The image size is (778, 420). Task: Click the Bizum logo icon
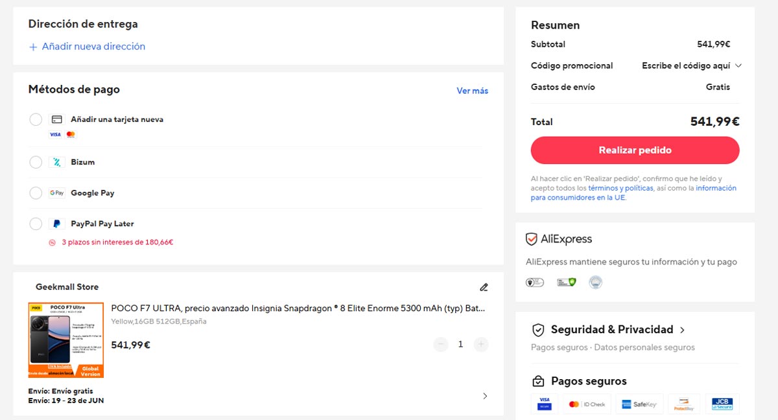point(56,162)
